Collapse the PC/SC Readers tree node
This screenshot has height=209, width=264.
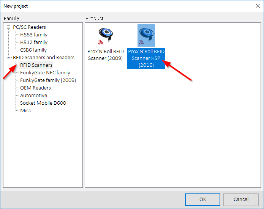pos(8,27)
